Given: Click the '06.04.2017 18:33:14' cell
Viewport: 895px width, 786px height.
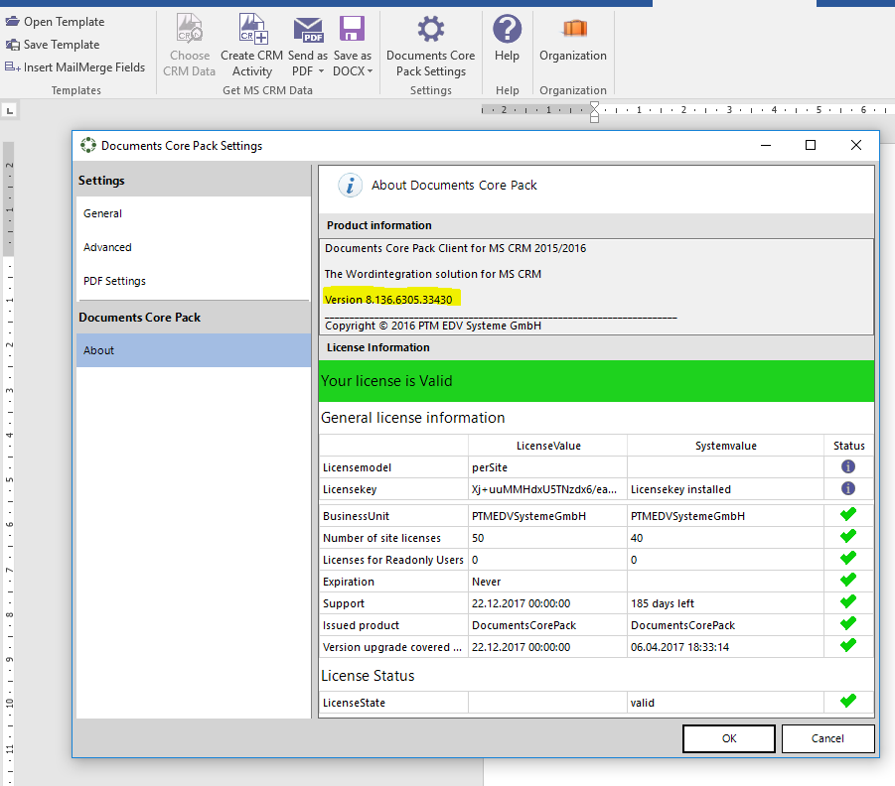Looking at the screenshot, I should coord(725,647).
